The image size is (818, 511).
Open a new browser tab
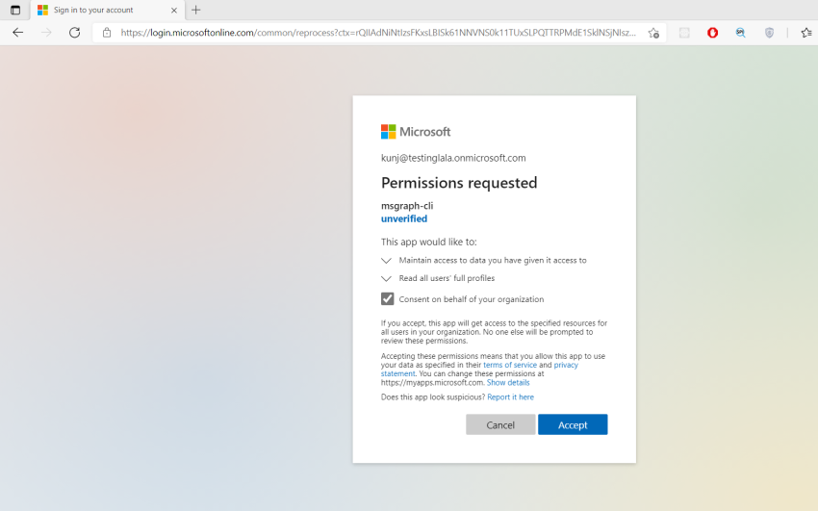[x=196, y=10]
